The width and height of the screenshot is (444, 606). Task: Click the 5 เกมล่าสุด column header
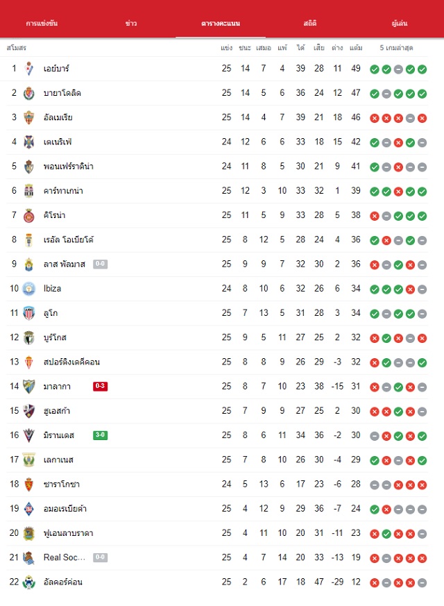397,48
